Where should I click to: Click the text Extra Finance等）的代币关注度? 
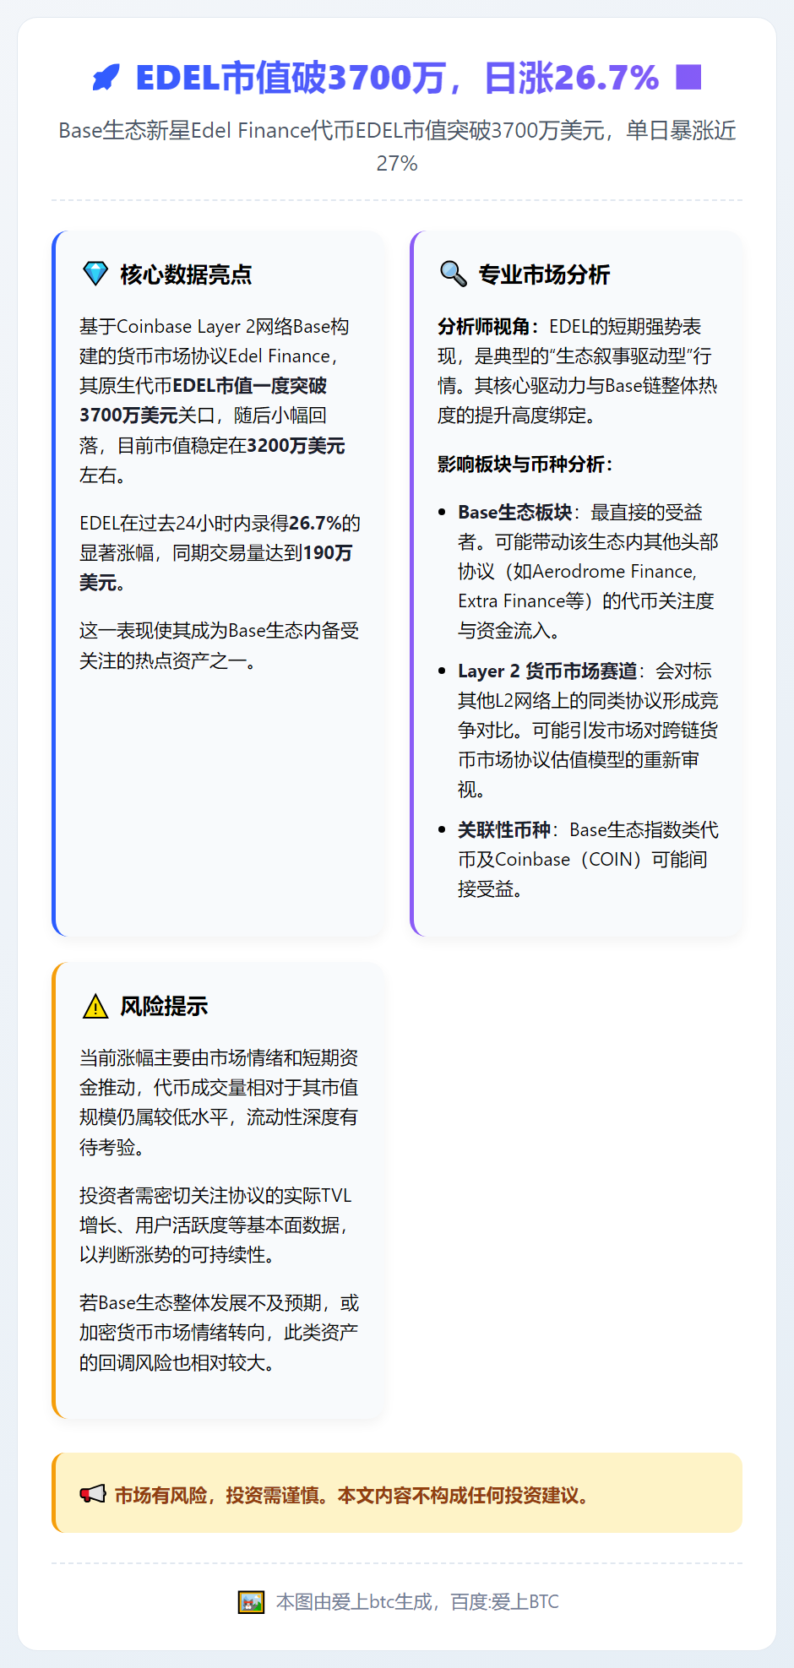click(x=586, y=600)
